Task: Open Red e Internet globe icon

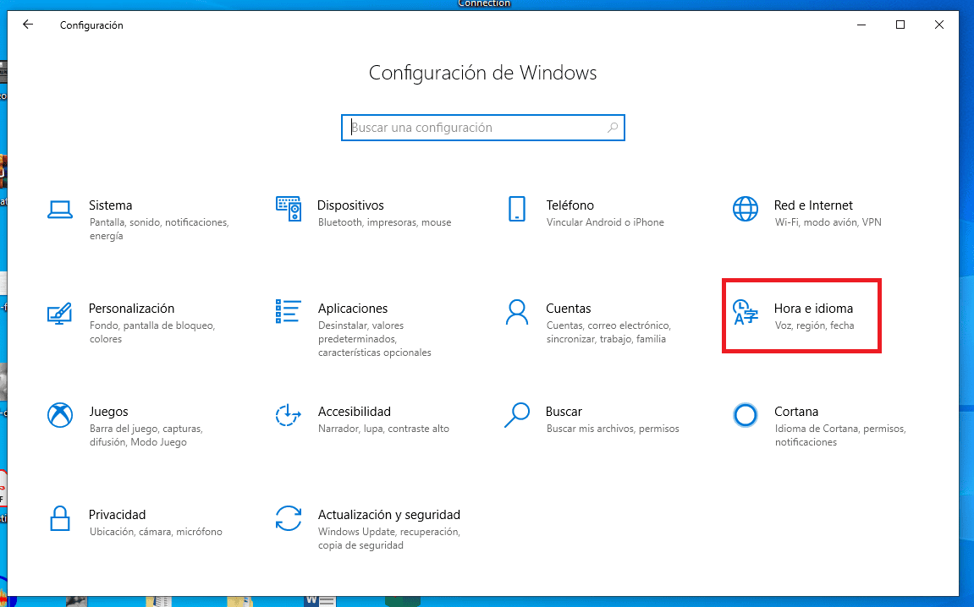Action: (x=745, y=209)
